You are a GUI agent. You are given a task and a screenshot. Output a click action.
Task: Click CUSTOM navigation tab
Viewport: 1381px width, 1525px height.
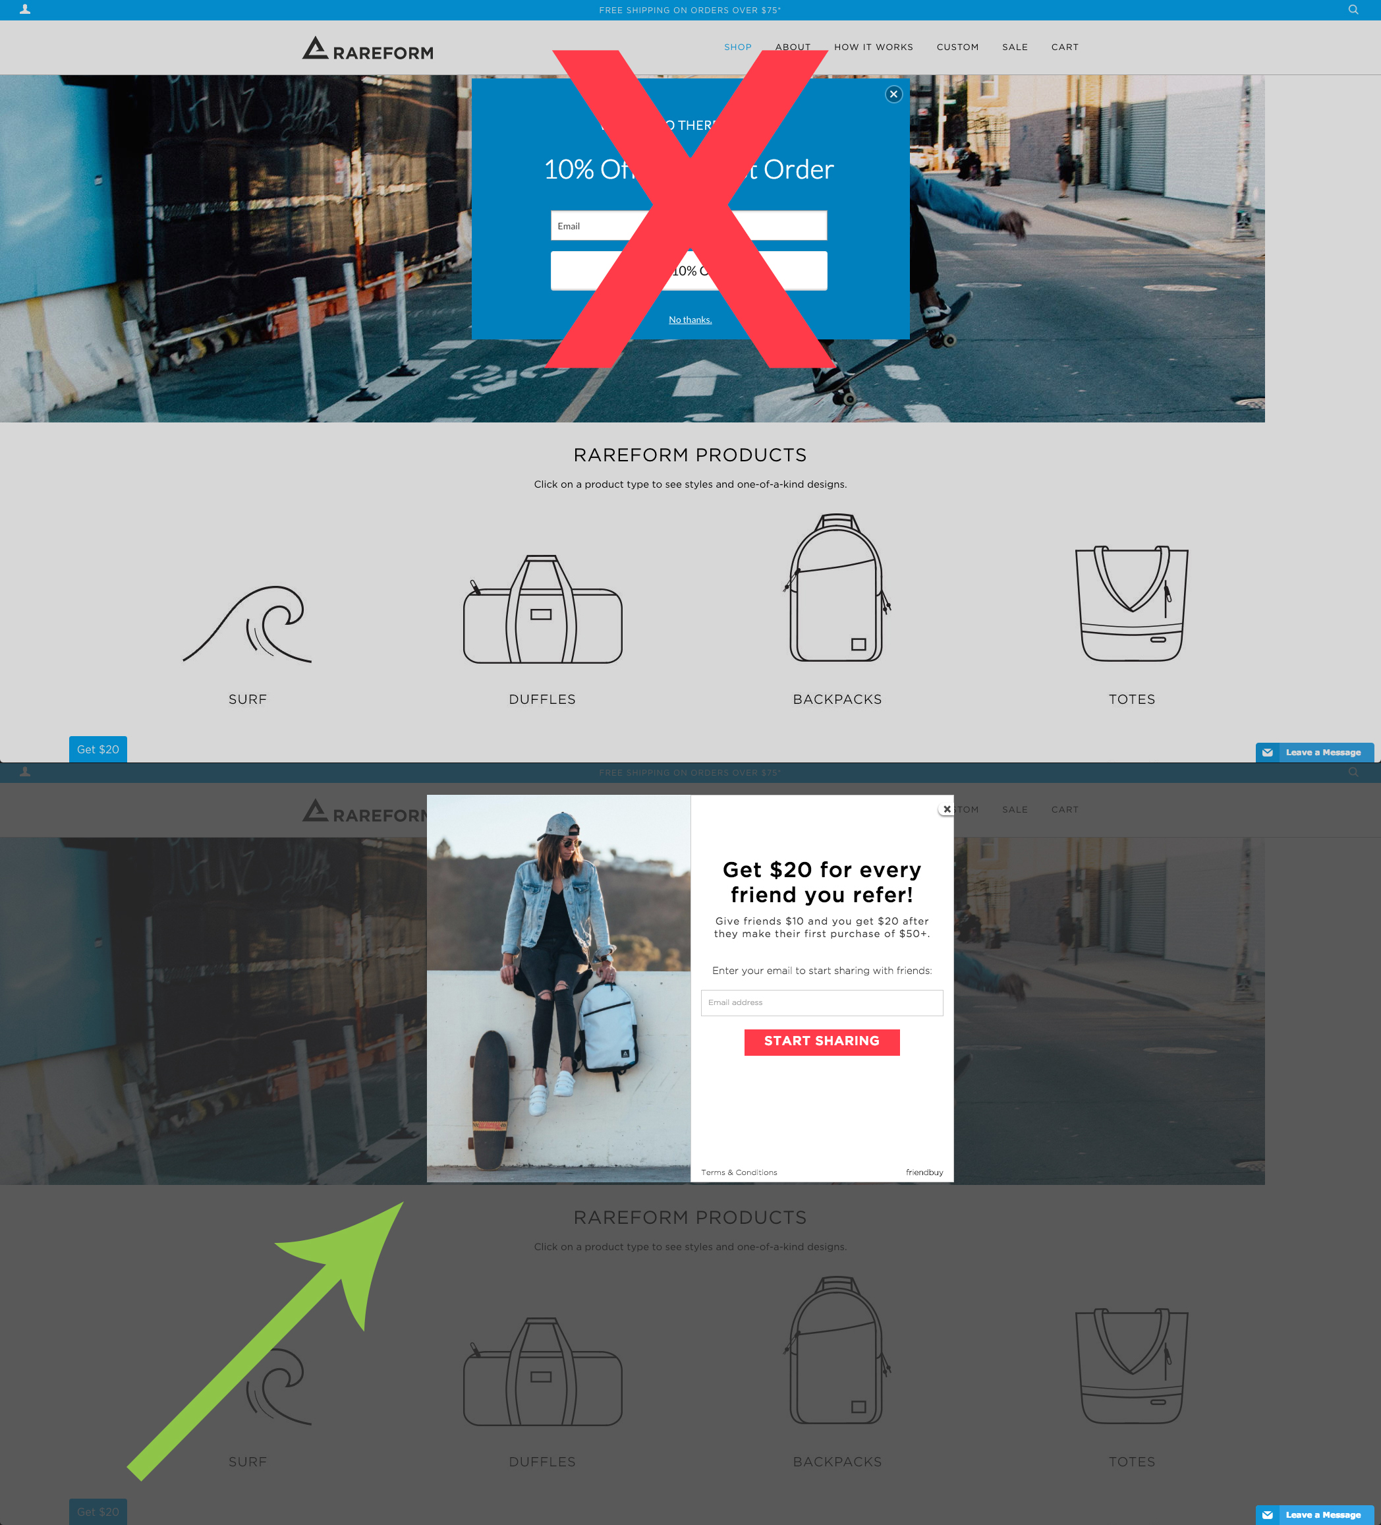957,47
